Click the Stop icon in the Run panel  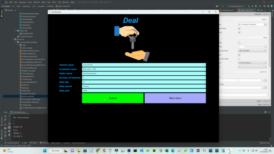click(5, 124)
